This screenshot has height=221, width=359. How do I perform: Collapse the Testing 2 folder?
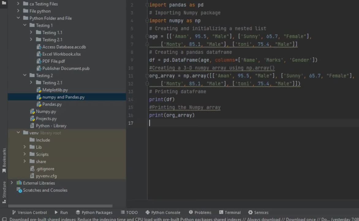coord(25,75)
